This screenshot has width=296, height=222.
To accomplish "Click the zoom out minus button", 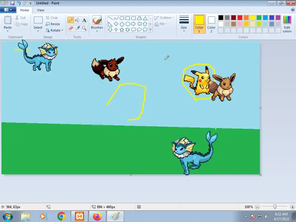I will [x=257, y=207].
